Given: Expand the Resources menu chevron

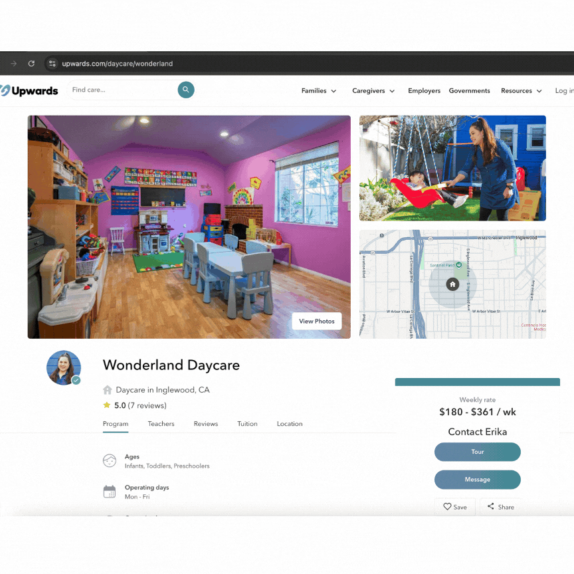Looking at the screenshot, I should [539, 91].
